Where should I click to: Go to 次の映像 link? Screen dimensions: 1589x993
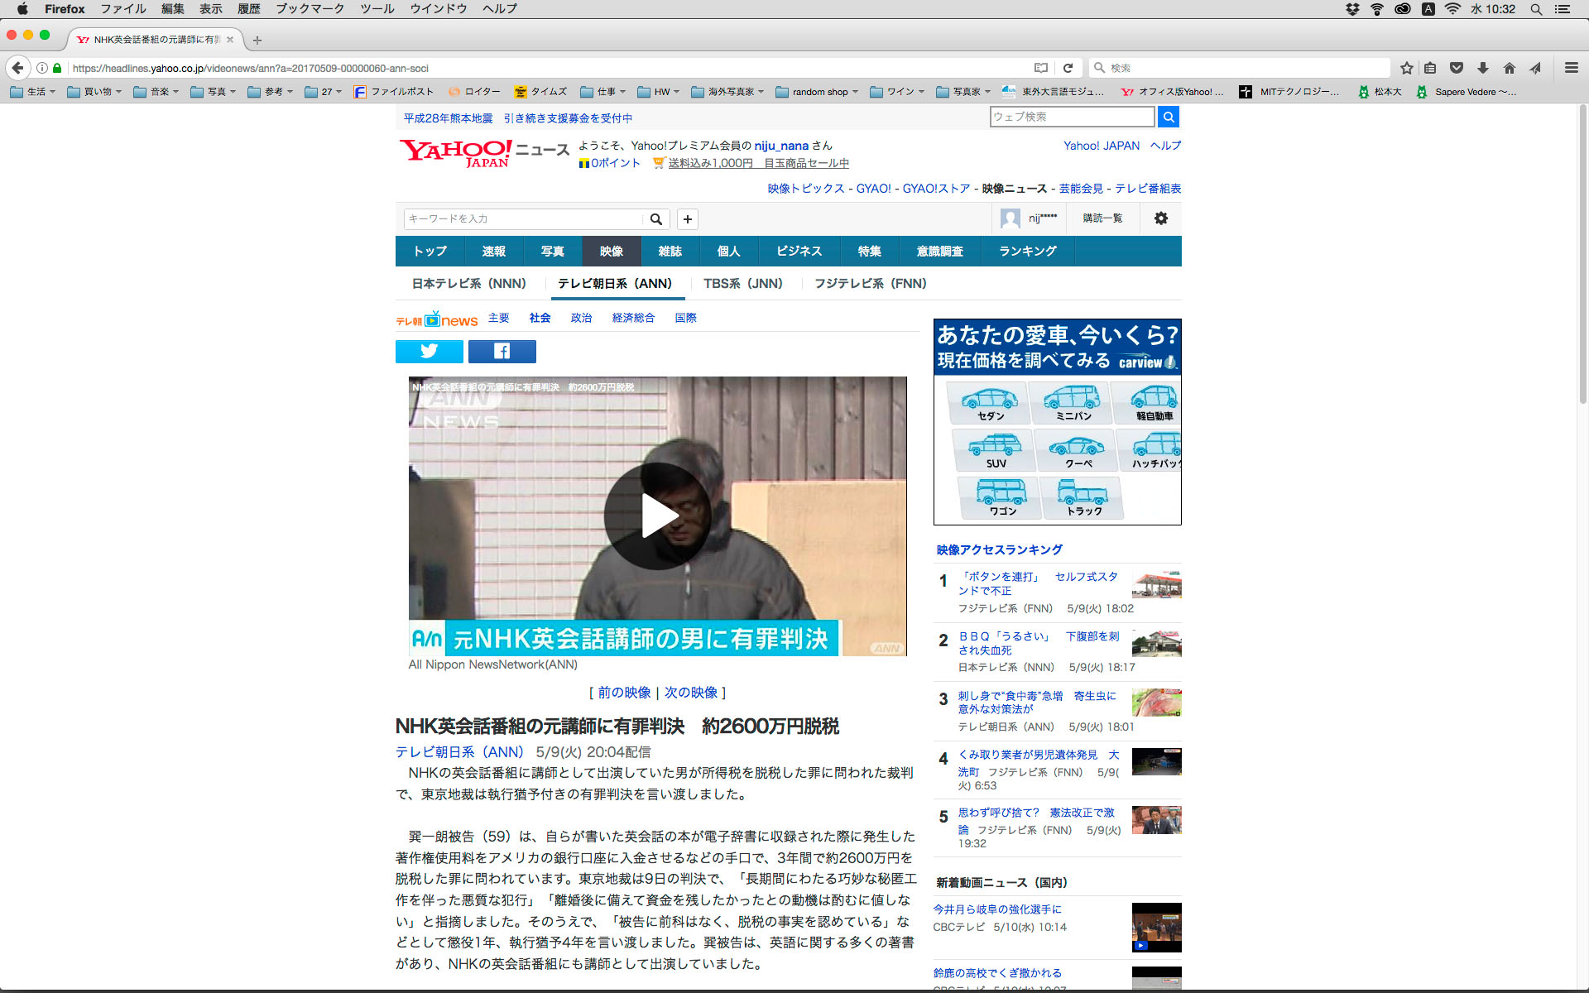(690, 693)
